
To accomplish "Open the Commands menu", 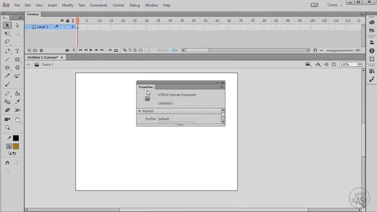I will coord(98,5).
